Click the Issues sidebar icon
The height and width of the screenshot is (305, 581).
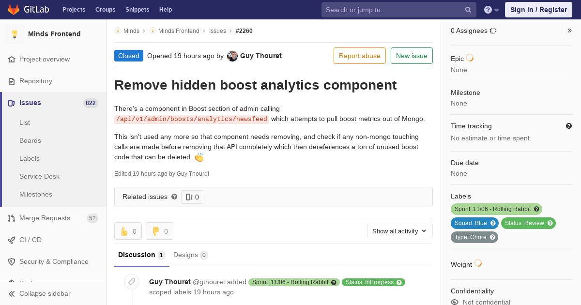pyautogui.click(x=12, y=103)
